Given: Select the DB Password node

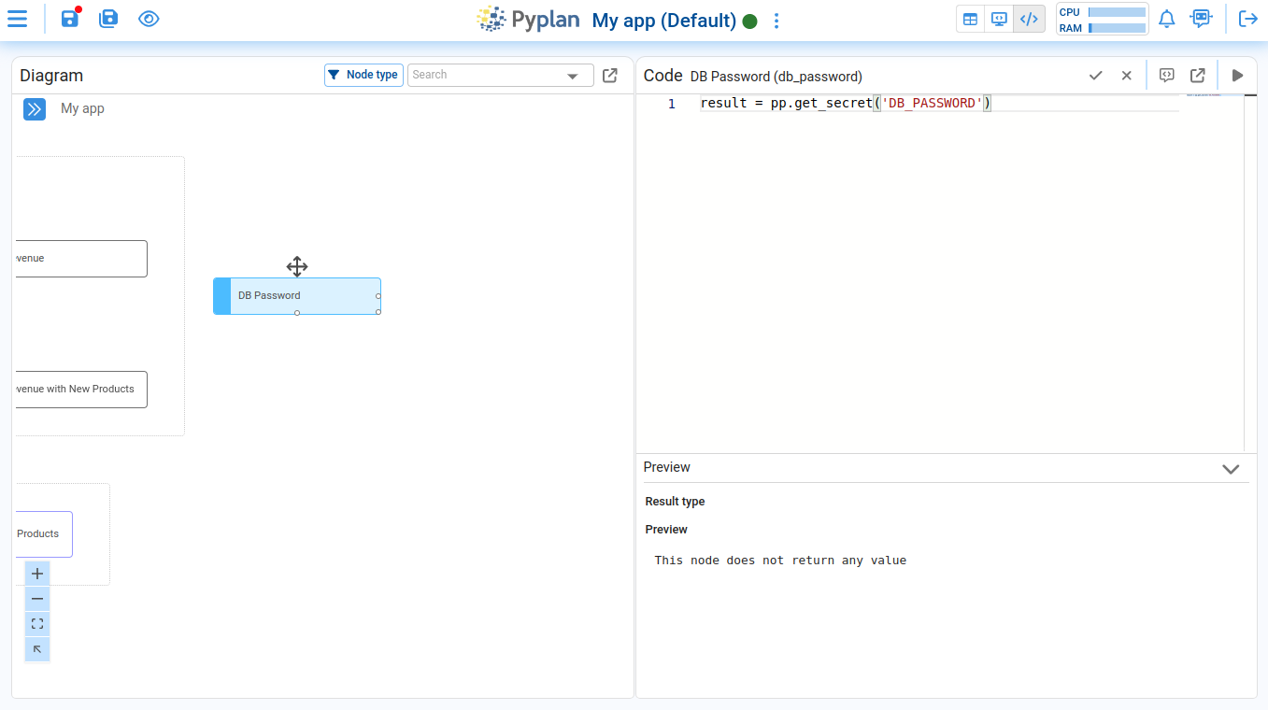Looking at the screenshot, I should pyautogui.click(x=297, y=296).
